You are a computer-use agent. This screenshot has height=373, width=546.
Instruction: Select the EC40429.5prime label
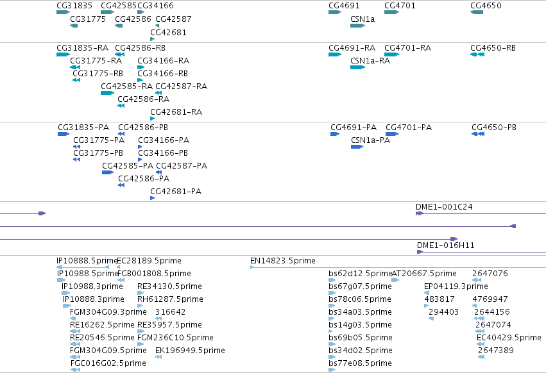[509, 338]
